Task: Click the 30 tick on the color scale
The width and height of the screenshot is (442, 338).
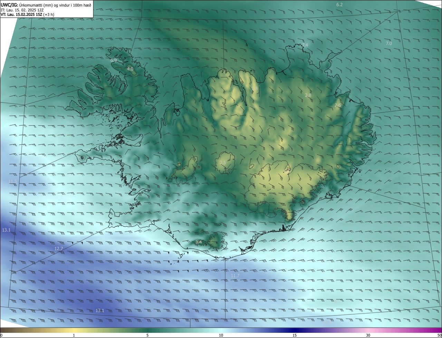Action: [368, 335]
